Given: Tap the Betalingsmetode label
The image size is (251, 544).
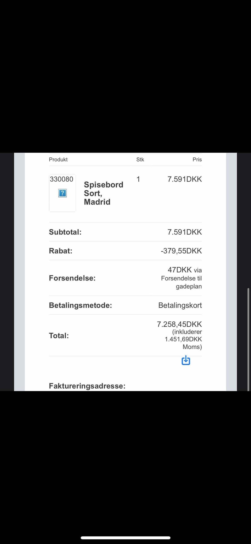Looking at the screenshot, I should [80, 305].
